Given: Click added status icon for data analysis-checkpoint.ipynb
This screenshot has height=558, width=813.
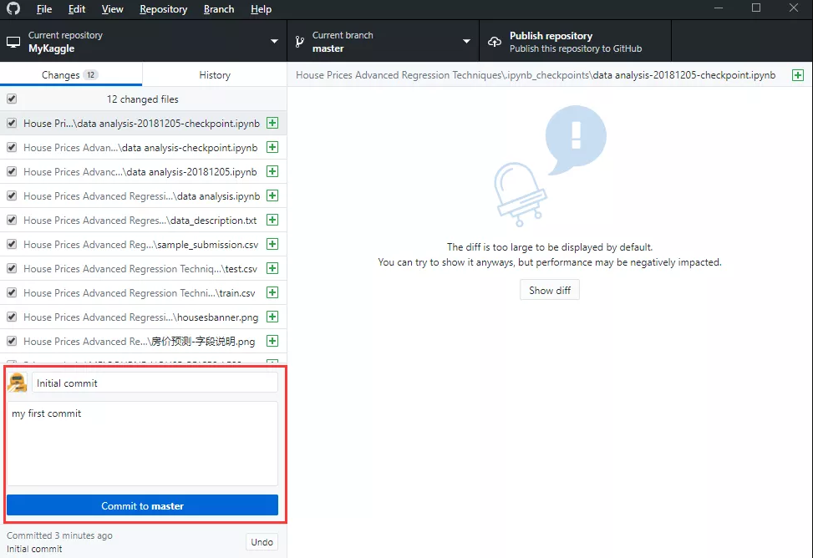Looking at the screenshot, I should tap(272, 147).
